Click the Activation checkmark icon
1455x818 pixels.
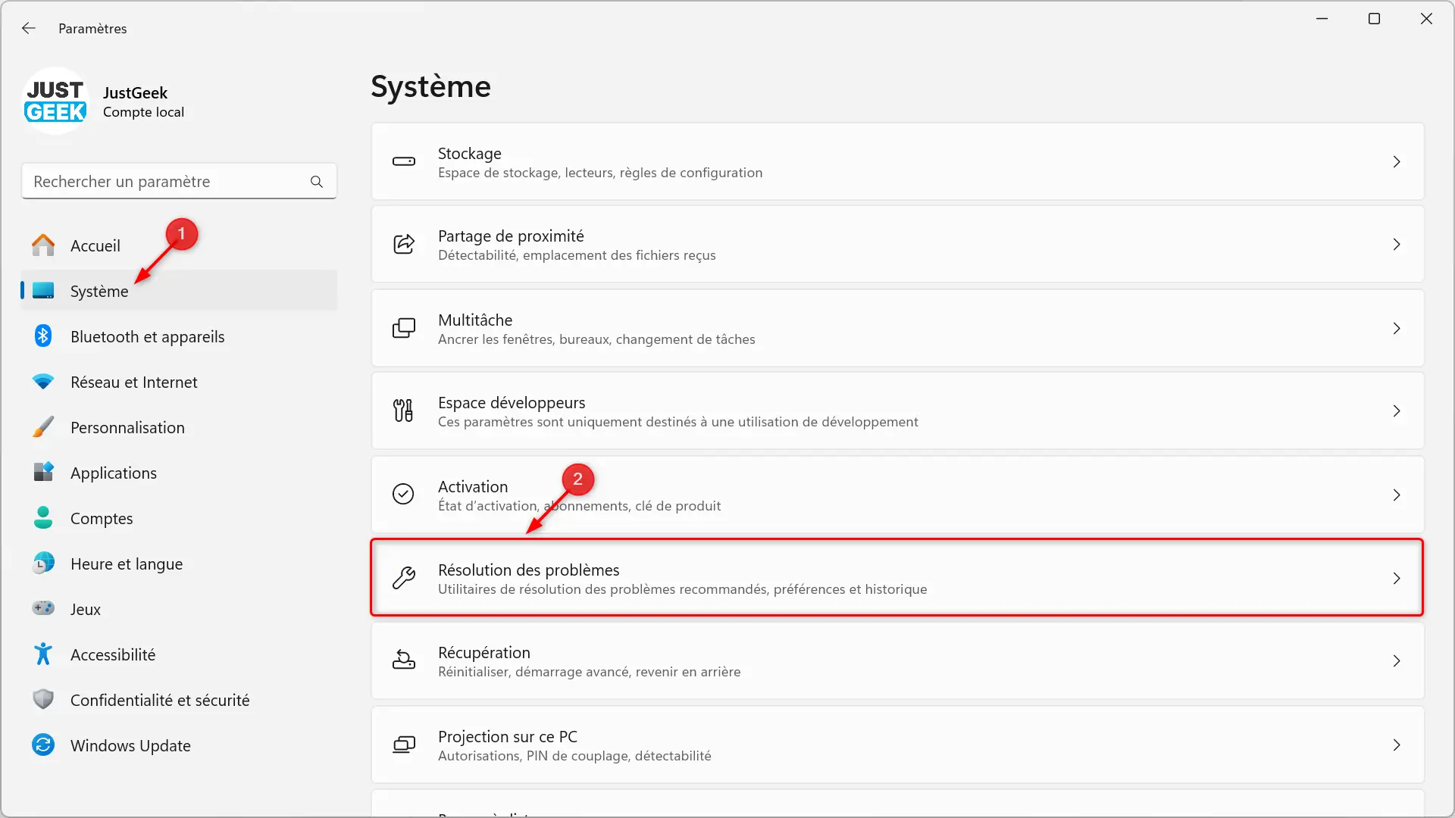point(403,495)
